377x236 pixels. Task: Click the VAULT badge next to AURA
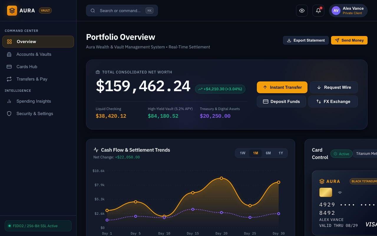click(45, 11)
